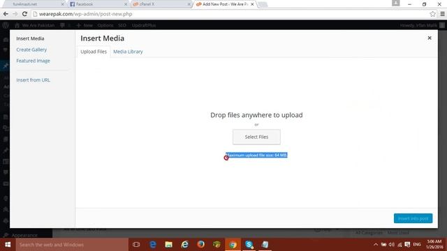Click the Drop files anywhere to upload heading
447x251 pixels.
point(256,115)
